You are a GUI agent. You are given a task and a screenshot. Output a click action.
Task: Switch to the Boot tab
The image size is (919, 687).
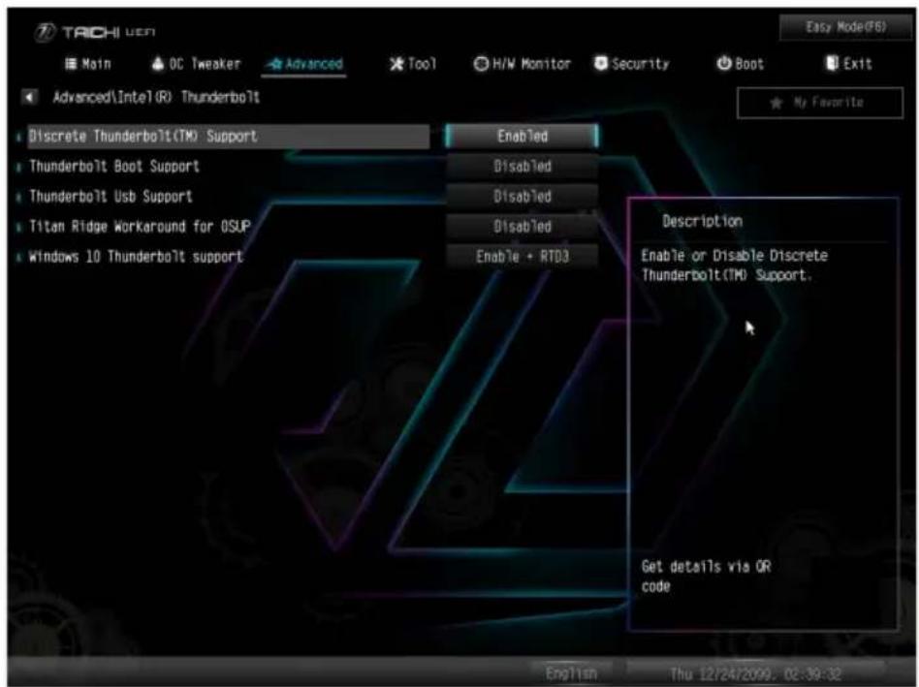coord(741,64)
